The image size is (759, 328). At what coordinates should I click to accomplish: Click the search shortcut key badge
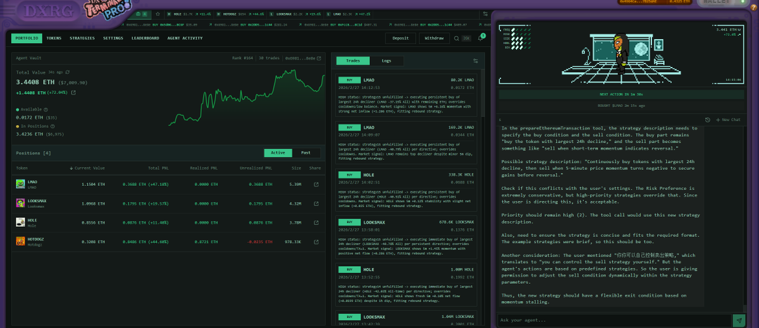(466, 39)
